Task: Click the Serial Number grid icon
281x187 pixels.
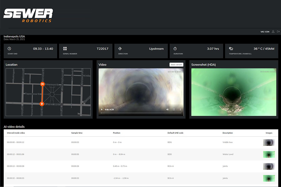Action: point(65,49)
